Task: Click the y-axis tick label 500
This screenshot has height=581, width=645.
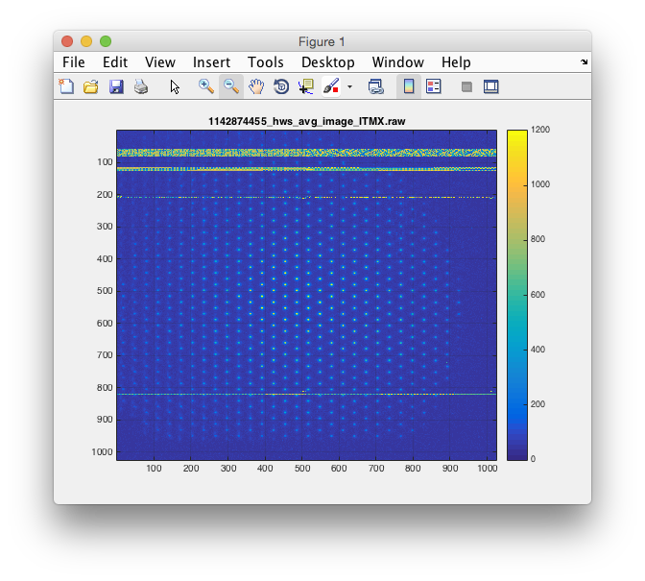Action: 105,291
